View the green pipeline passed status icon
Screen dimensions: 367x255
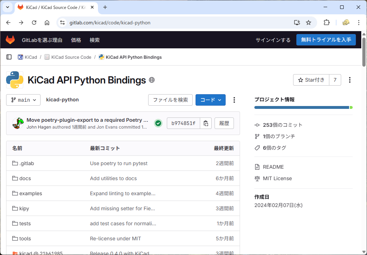(158, 123)
